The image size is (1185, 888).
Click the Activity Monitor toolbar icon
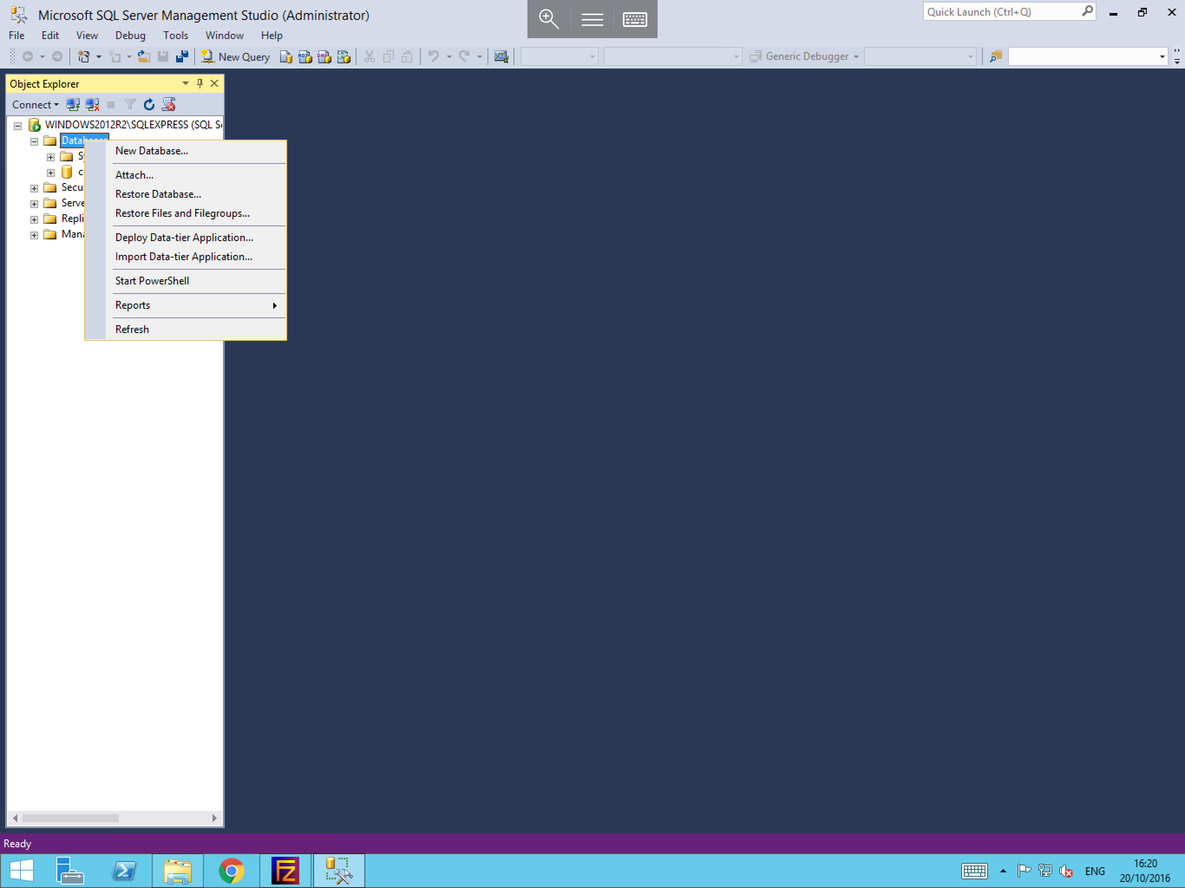coord(501,56)
